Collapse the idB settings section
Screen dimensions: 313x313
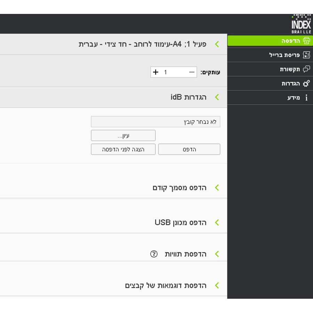coord(217,97)
